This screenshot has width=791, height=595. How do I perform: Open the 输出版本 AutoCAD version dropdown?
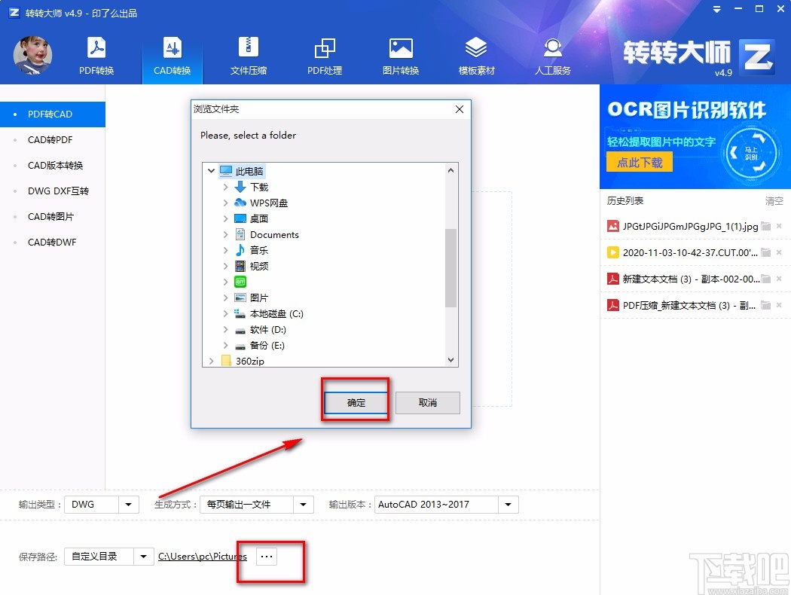(508, 504)
